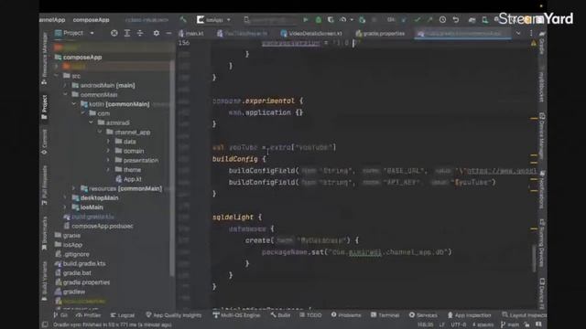Viewport: 586px width, 329px height.
Task: Open the Commit side tool window
Action: coord(45,142)
